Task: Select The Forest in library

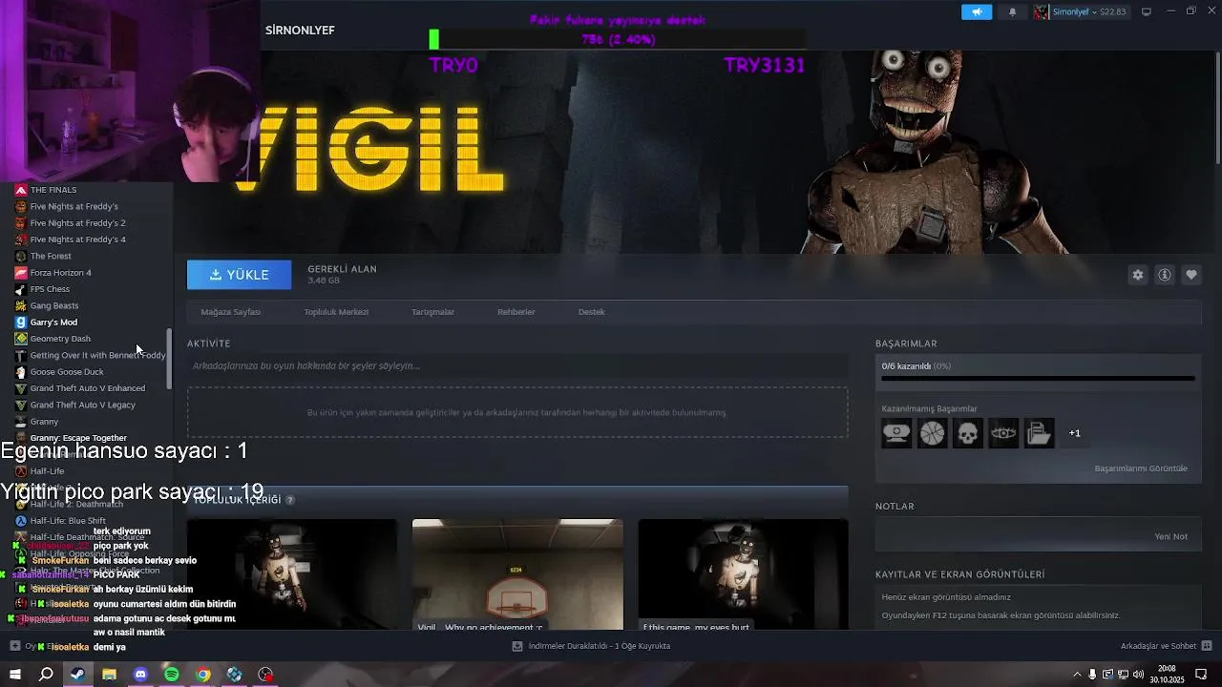Action: click(51, 256)
